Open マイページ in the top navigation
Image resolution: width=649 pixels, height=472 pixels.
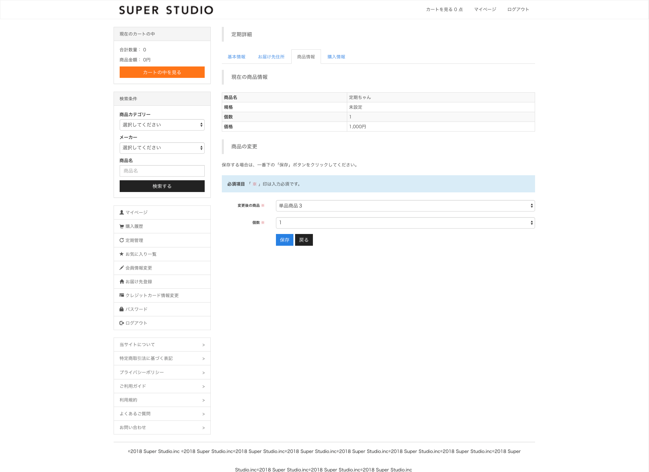coord(485,9)
